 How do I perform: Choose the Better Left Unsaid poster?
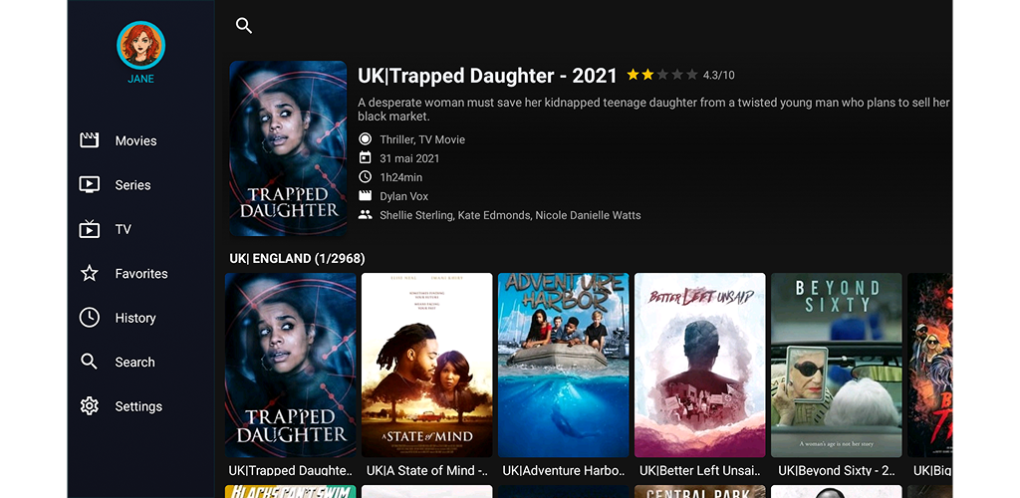click(700, 365)
